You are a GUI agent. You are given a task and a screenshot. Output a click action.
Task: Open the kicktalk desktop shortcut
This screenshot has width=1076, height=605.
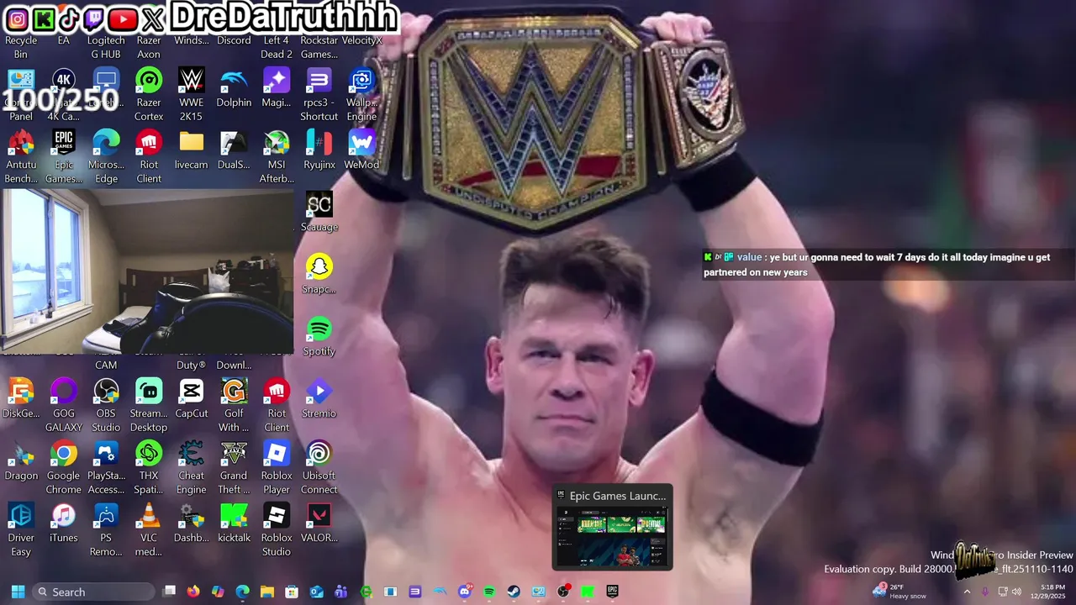coord(234,523)
